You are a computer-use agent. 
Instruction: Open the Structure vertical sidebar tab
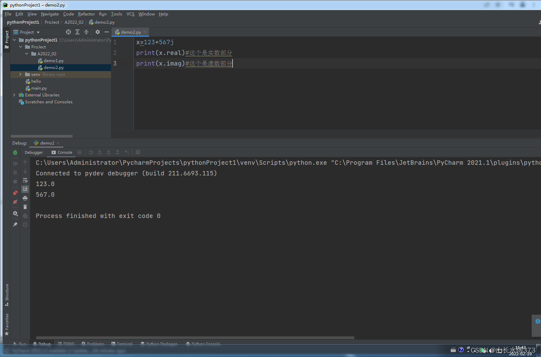tap(7, 295)
